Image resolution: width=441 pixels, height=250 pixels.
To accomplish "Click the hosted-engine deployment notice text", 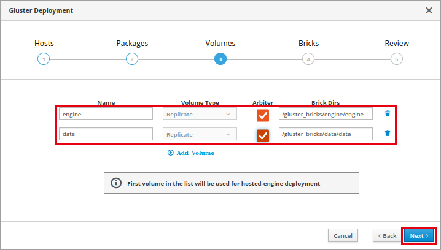I will click(224, 183).
